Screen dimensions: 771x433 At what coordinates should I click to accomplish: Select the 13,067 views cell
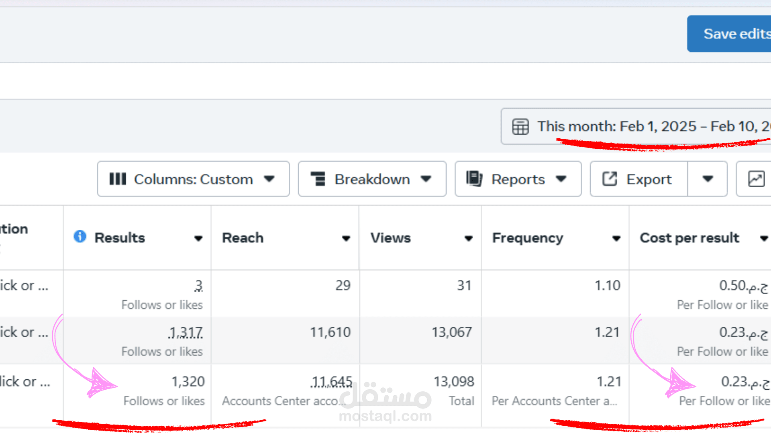click(452, 332)
